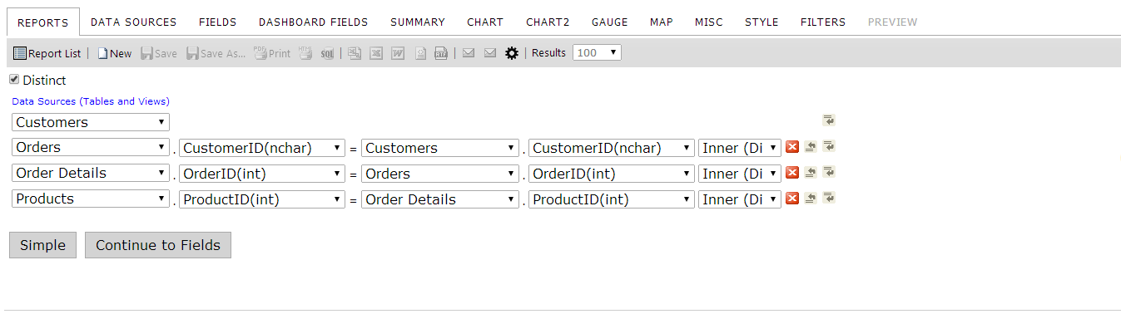Viewport: 1121px width, 314px height.
Task: Click the Simple button
Action: (x=42, y=245)
